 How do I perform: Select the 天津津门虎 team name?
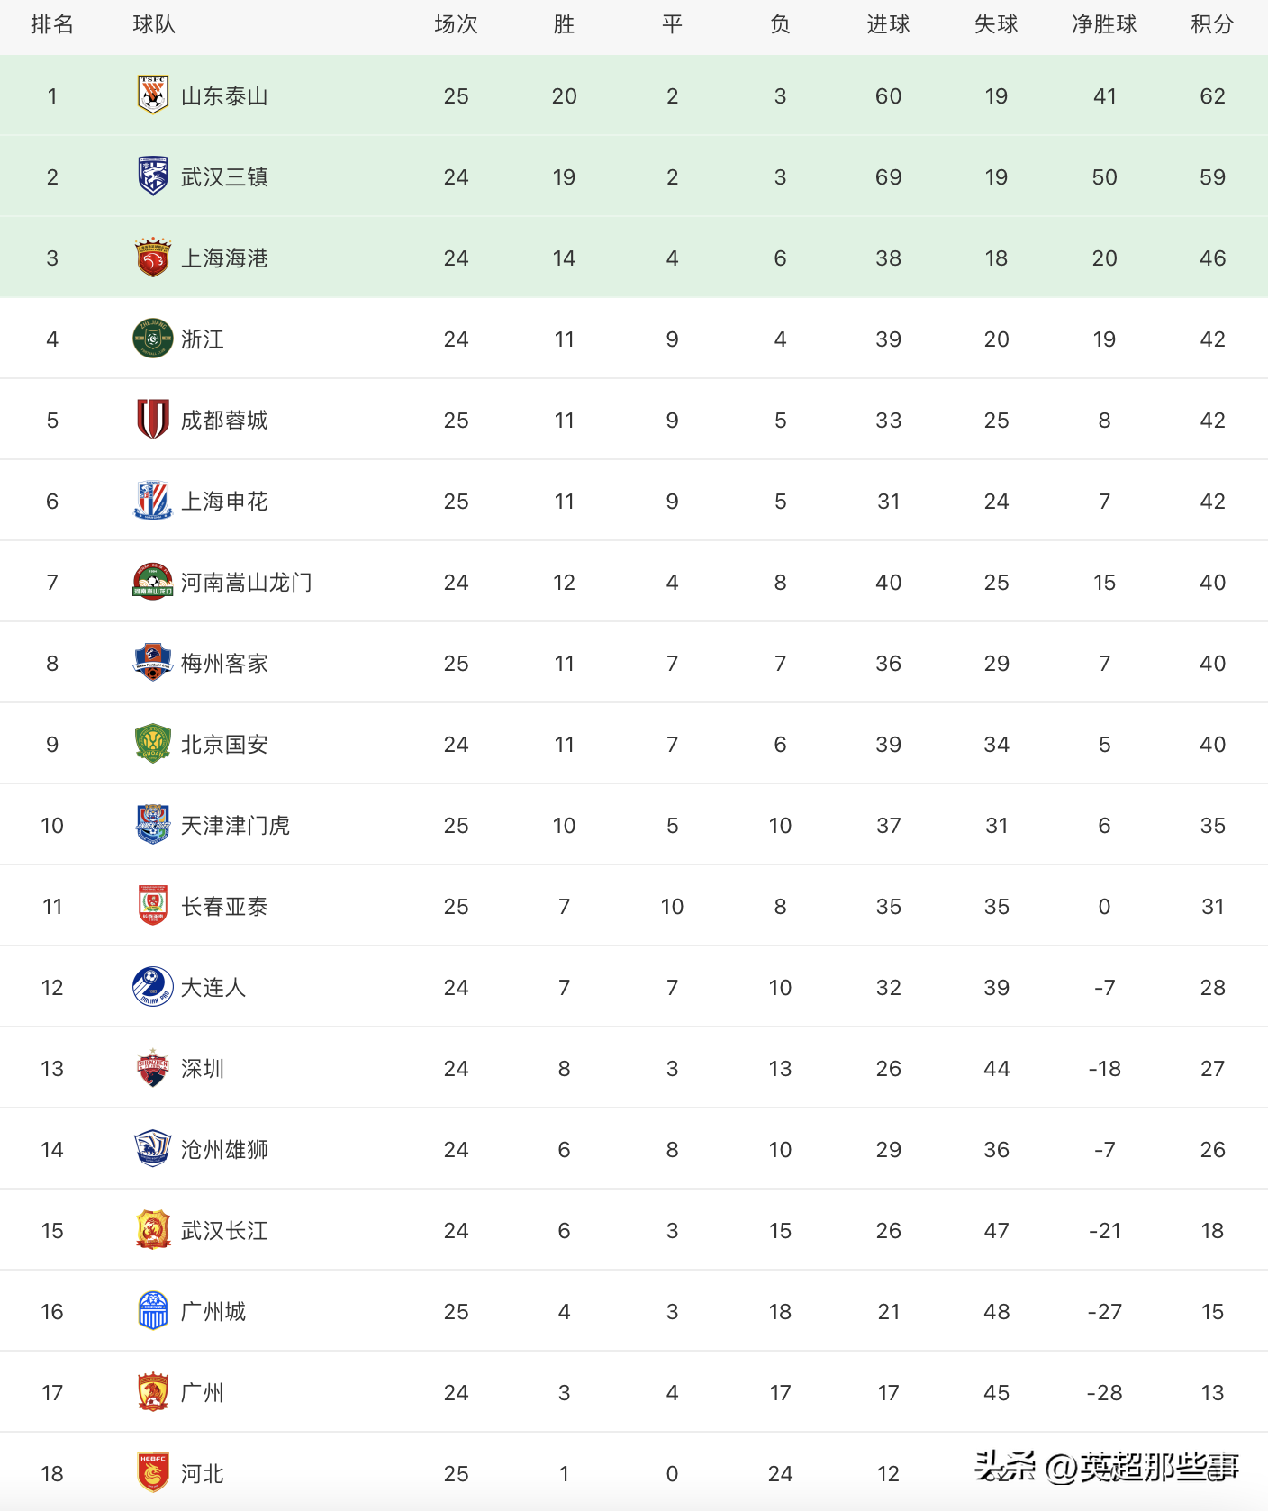tap(235, 826)
